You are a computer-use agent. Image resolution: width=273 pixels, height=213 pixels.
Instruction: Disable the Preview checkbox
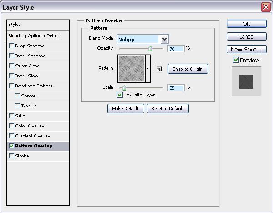pos(235,60)
